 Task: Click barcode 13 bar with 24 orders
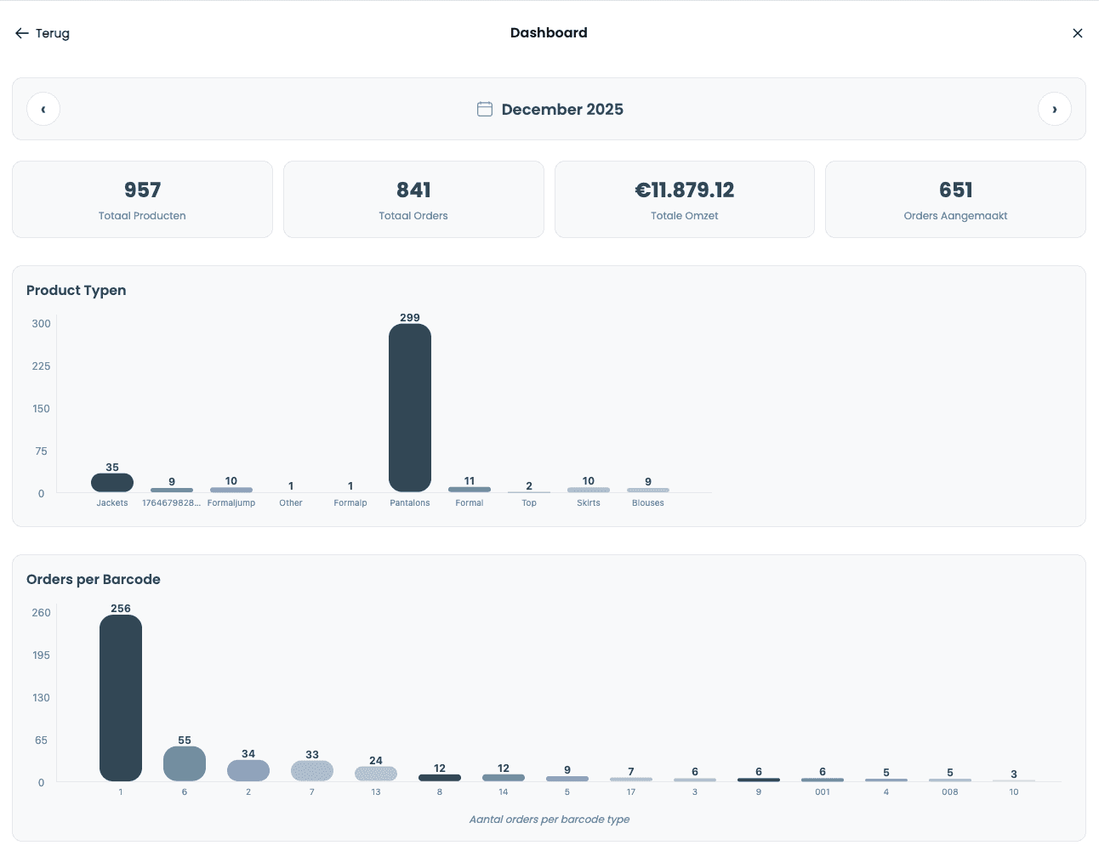(376, 774)
